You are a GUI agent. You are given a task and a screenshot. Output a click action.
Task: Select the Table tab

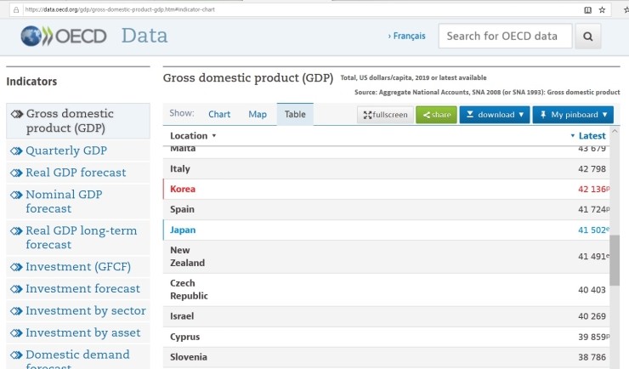(x=295, y=115)
